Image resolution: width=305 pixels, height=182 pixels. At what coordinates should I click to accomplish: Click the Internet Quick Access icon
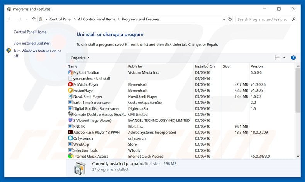[x=70, y=156]
